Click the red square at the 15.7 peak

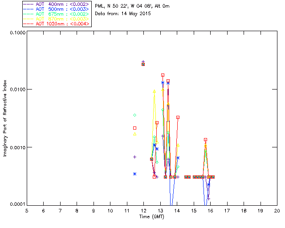point(205,139)
